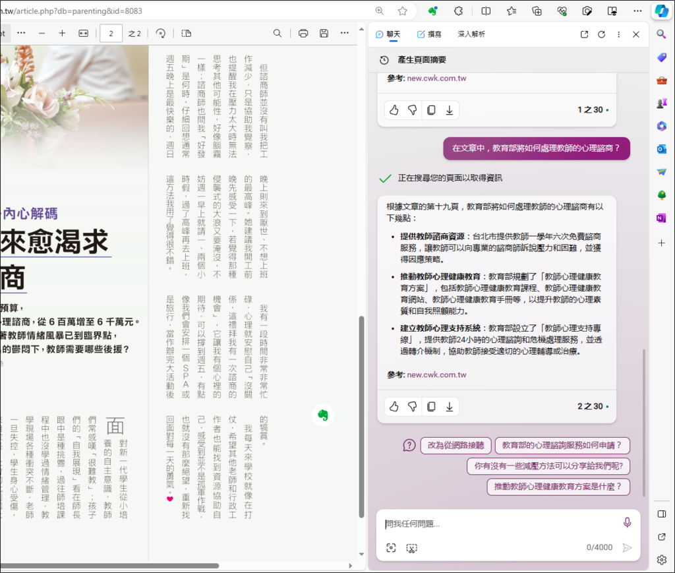Open the PDF toolbar more options ellipsis on the right
This screenshot has height=573, width=675.
point(344,34)
